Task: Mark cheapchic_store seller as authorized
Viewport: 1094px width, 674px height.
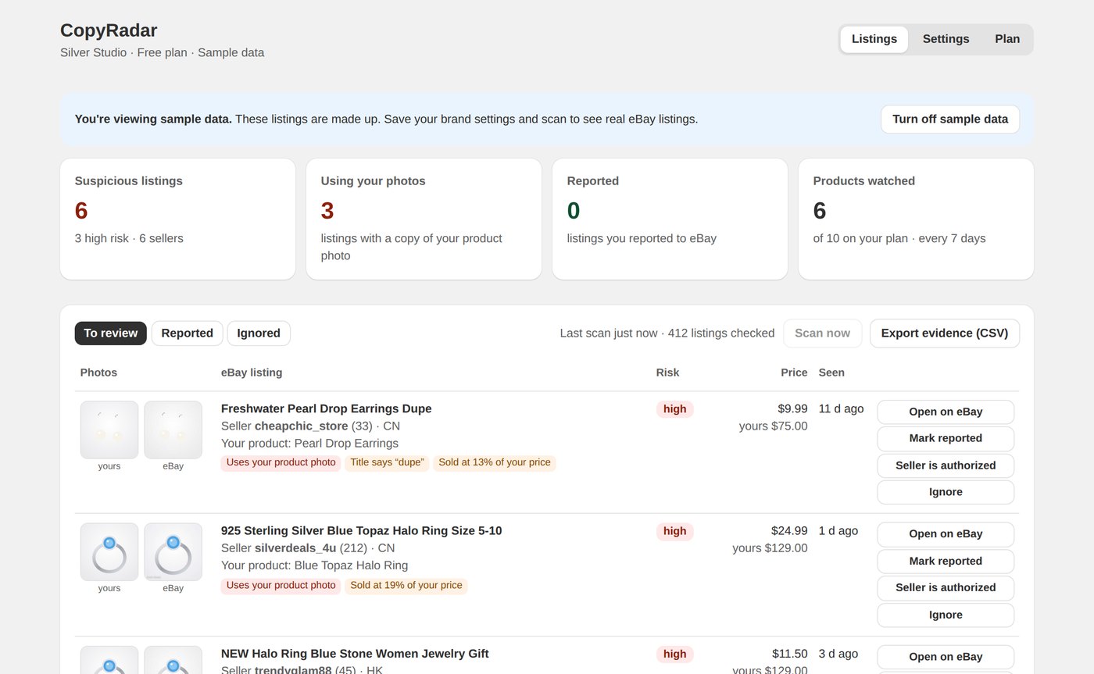Action: click(946, 465)
